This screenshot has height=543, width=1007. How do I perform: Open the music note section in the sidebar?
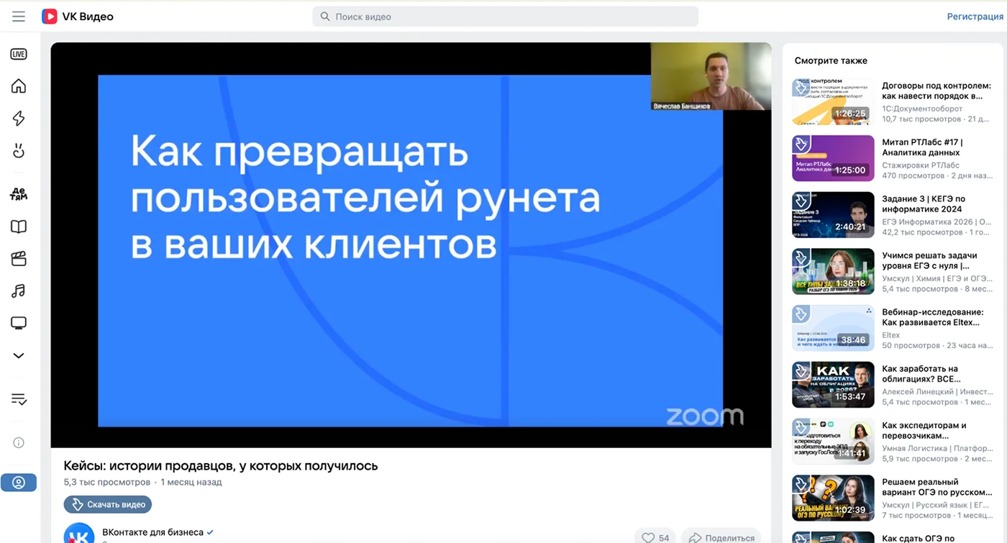19,291
